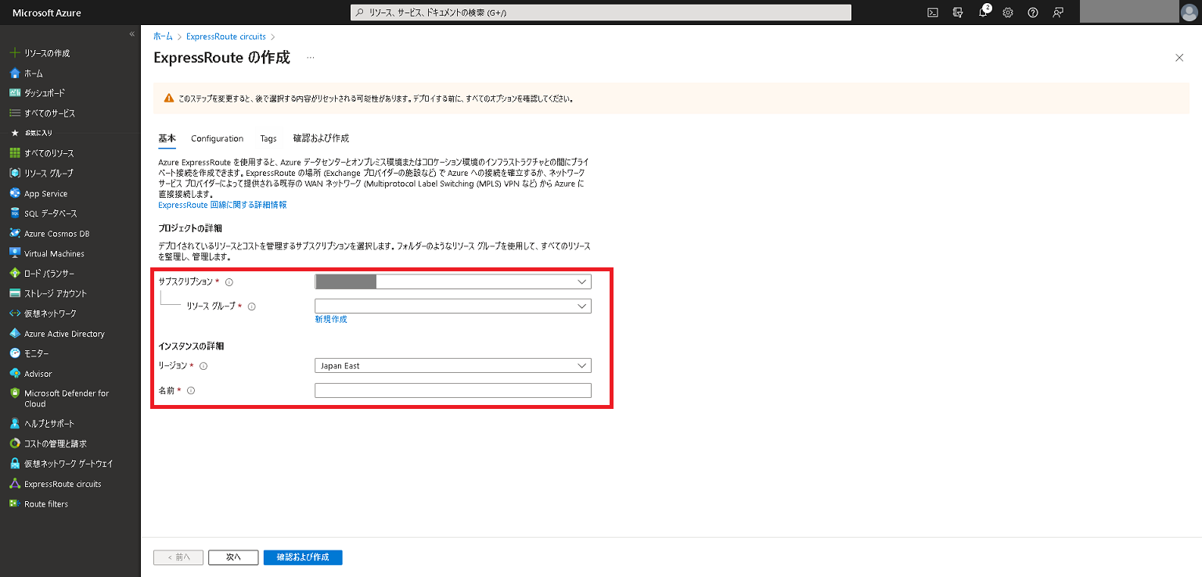Open the directory and subscription filter icon

tap(958, 13)
